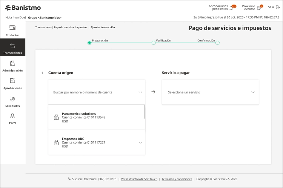Go to Transacciones breadcrumb
This screenshot has width=283, height=188.
pos(43,28)
